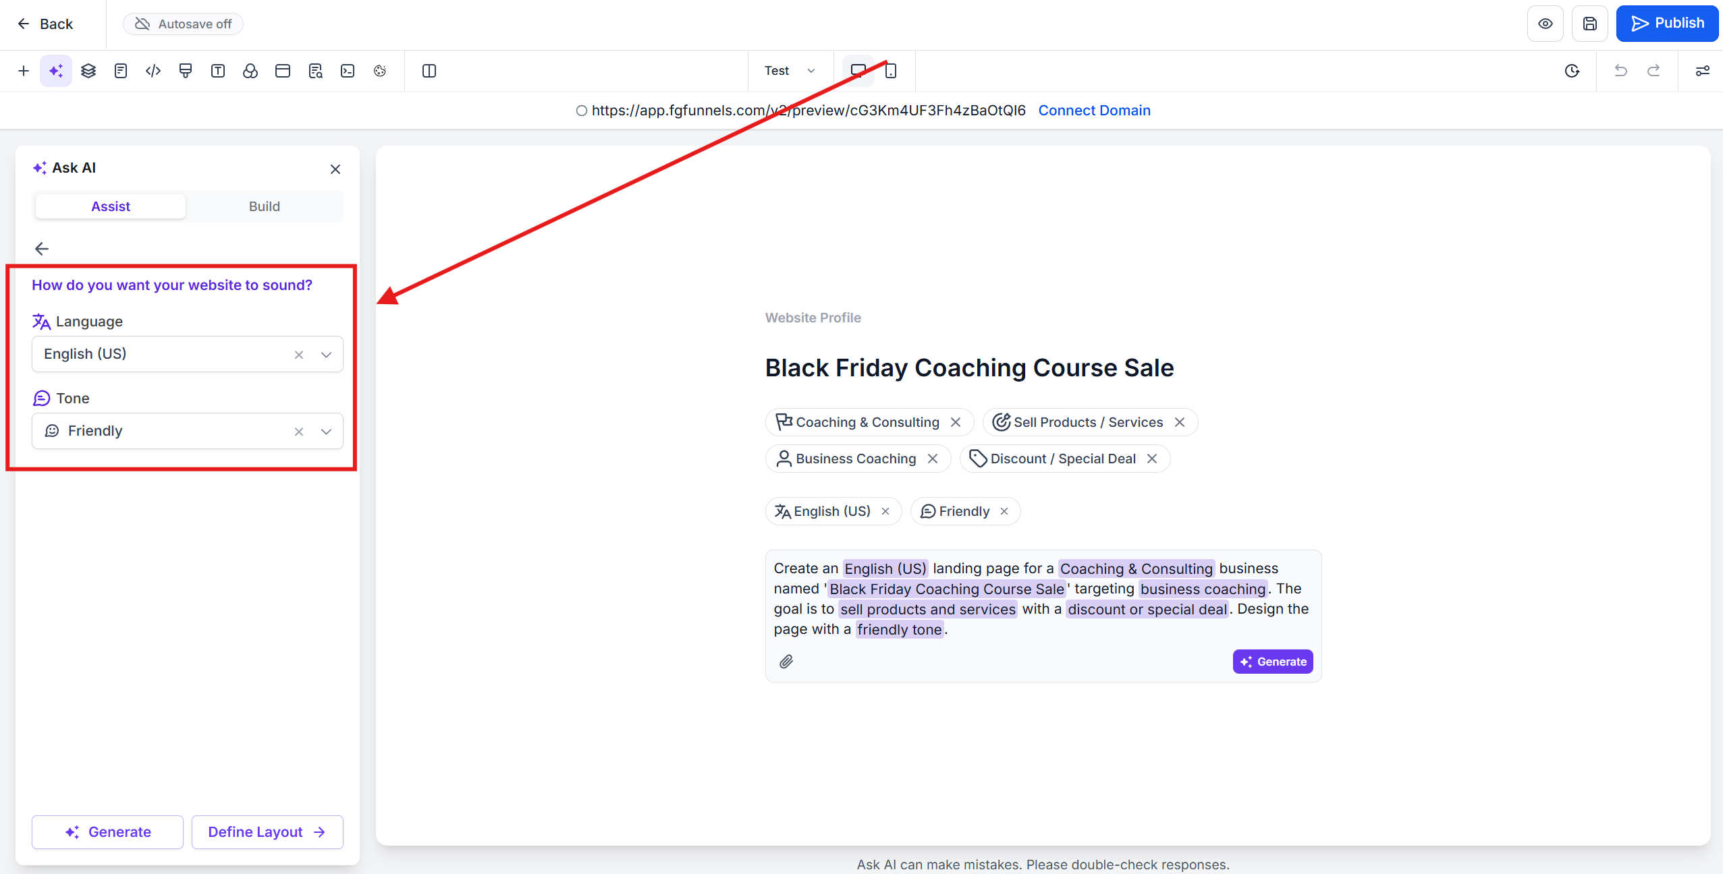
Task: Open the Test page dropdown
Action: click(790, 71)
